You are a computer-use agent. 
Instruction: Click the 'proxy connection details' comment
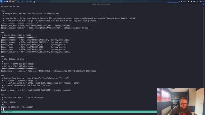coord(18,35)
